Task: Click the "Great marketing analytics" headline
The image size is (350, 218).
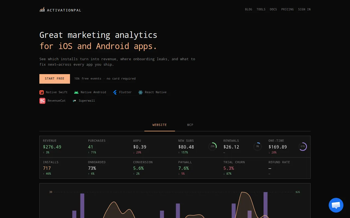Action: coord(98,35)
